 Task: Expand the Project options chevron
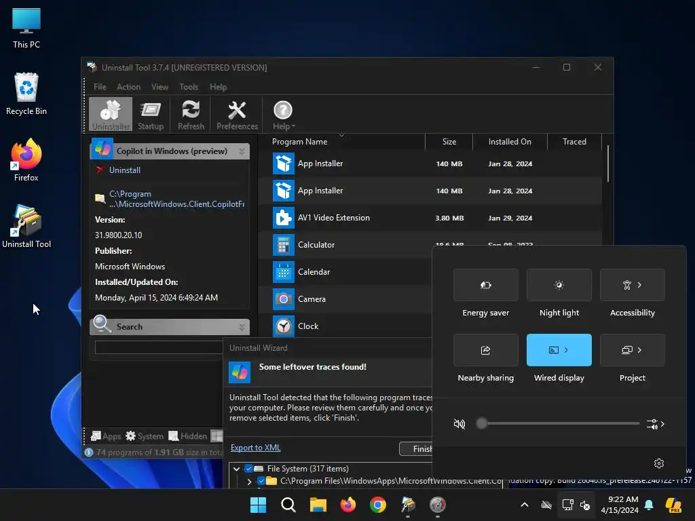click(639, 350)
